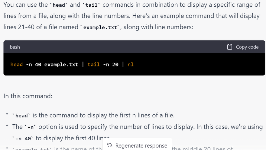This screenshot has width=266, height=150.
Task: Click inline `head` code in first bullet
Action: click(x=21, y=116)
